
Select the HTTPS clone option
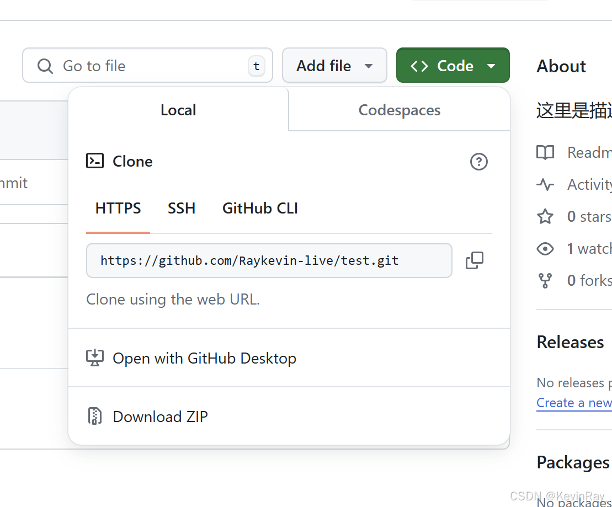click(x=118, y=209)
